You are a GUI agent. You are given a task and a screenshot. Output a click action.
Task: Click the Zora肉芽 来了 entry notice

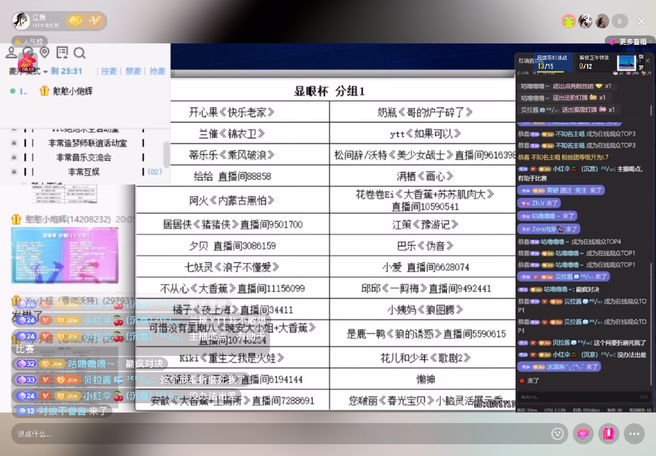coord(549,229)
